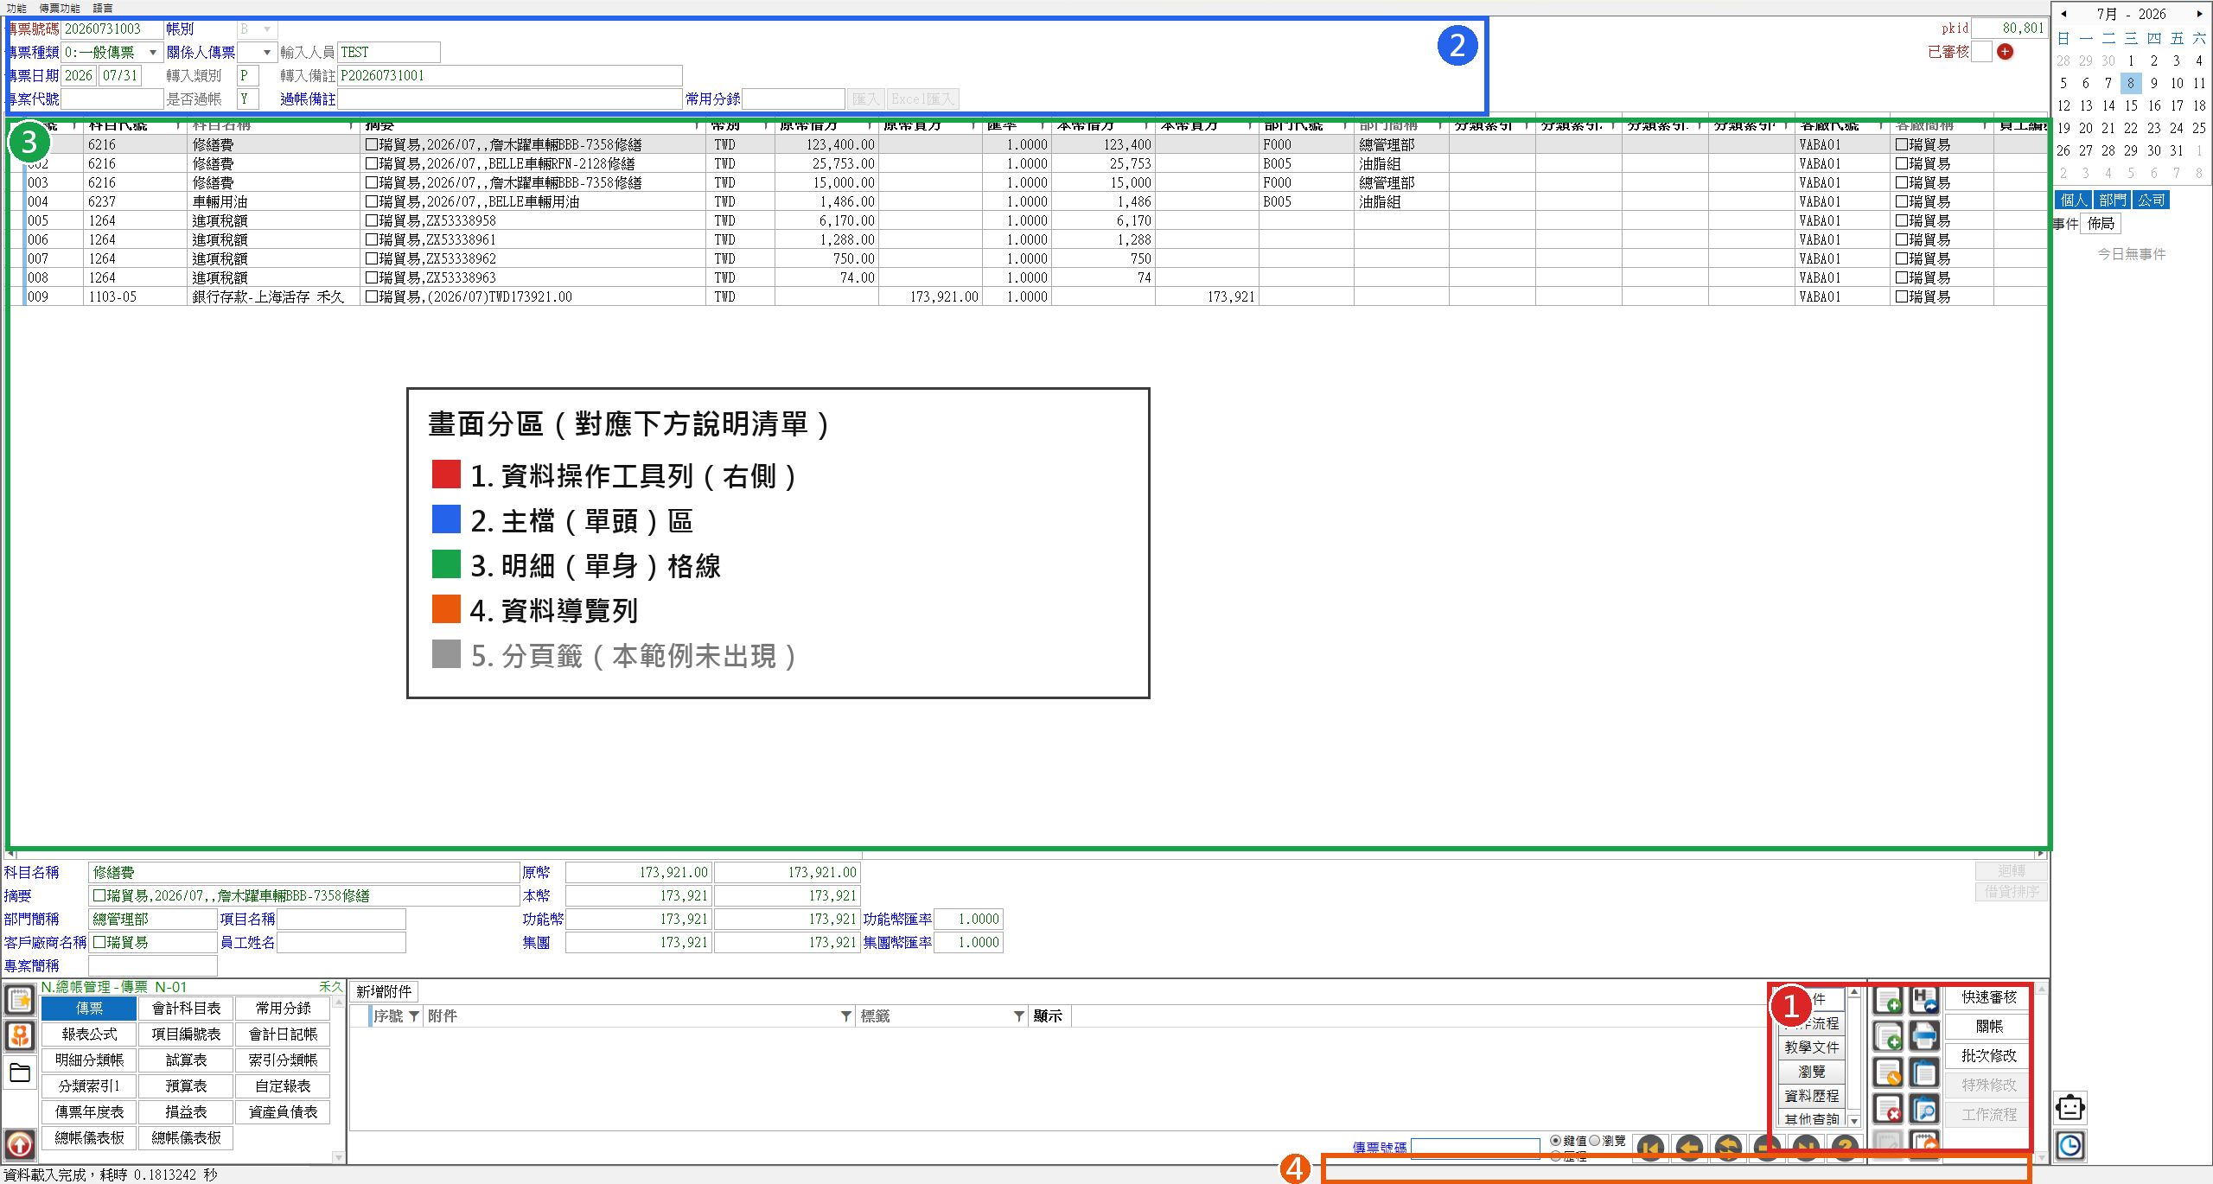Click the clipboard search magnifier icon

[1924, 1109]
